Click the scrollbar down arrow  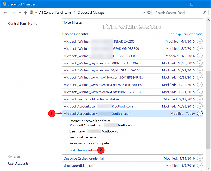[208, 168]
